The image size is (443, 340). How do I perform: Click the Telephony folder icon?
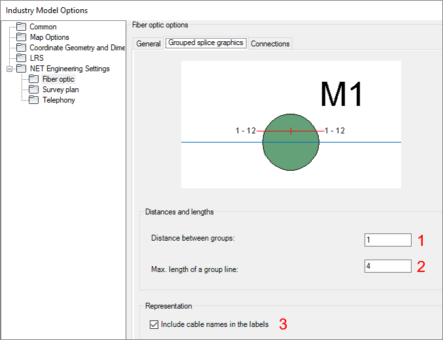click(35, 100)
